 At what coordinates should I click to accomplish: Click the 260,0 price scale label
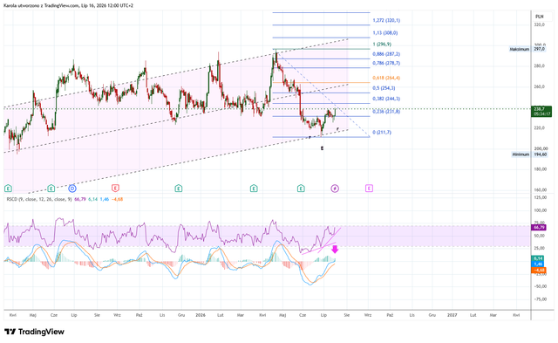539,86
